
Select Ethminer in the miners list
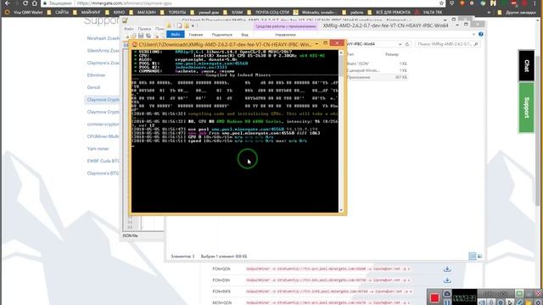(x=96, y=75)
